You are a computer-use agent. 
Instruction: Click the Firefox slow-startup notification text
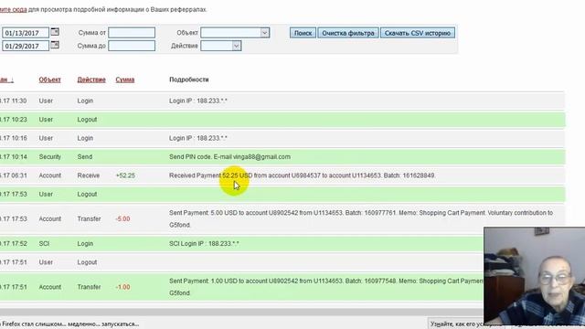point(70,324)
